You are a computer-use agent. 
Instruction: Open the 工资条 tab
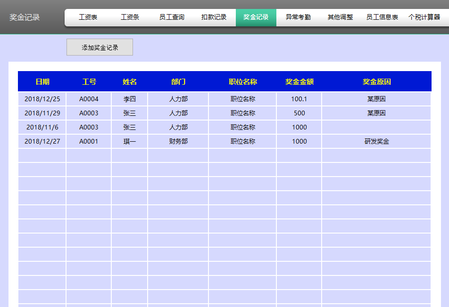pyautogui.click(x=129, y=16)
